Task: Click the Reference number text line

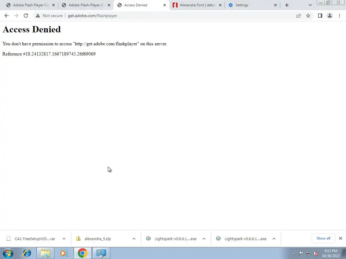Action: tap(49, 54)
